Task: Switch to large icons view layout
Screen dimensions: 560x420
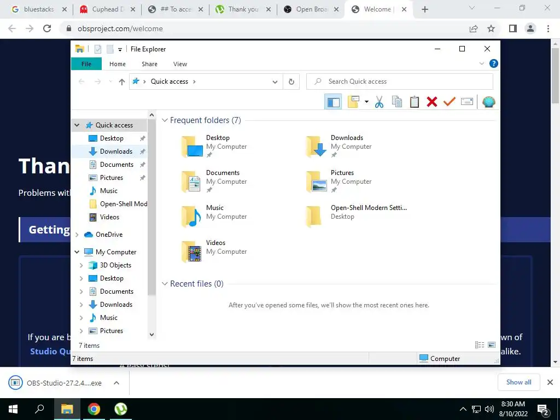Action: 492,345
